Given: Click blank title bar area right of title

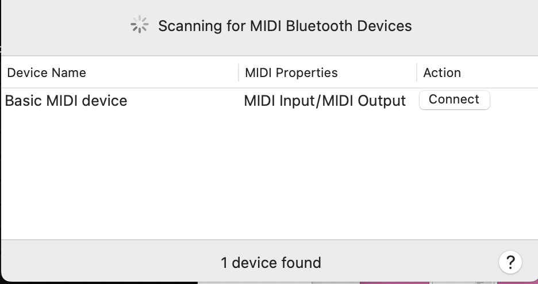Looking at the screenshot, I should pyautogui.click(x=477, y=26).
